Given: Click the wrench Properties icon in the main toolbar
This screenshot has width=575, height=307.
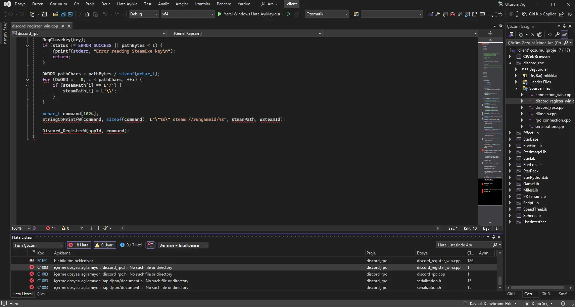Looking at the screenshot, I should (x=438, y=14).
